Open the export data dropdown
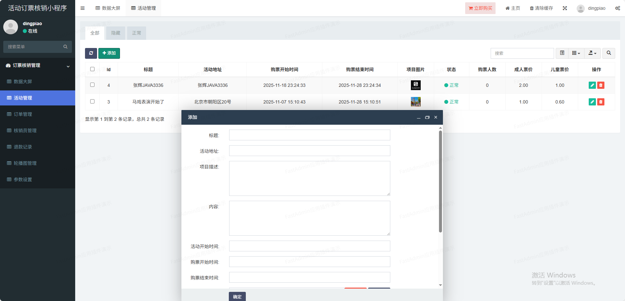This screenshot has width=625, height=301. tap(592, 53)
